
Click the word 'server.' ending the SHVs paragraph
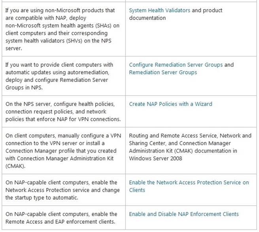pyautogui.click(x=13, y=48)
